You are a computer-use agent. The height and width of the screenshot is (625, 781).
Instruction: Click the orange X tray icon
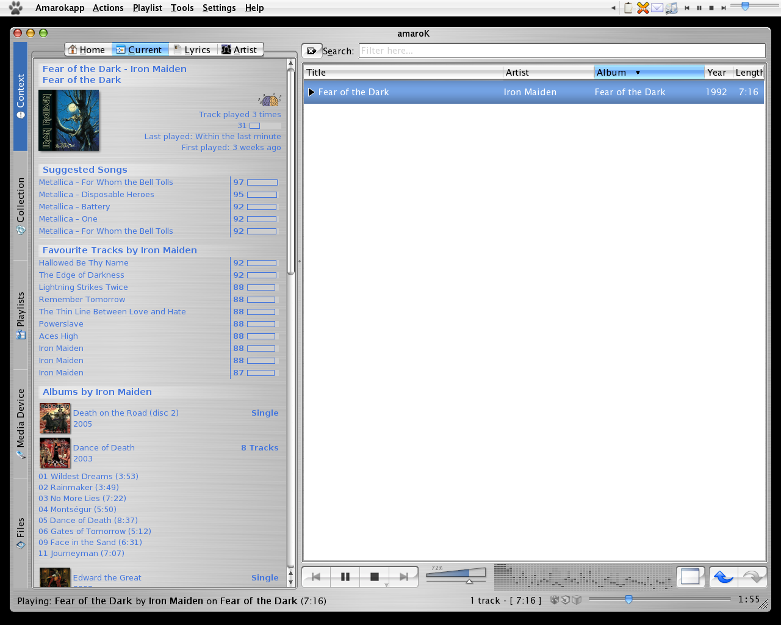(x=642, y=8)
